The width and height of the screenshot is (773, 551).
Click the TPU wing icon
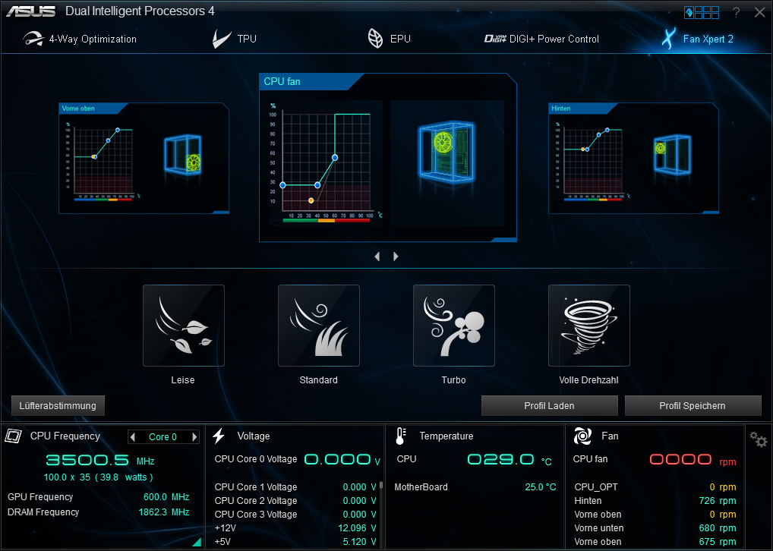click(x=222, y=39)
